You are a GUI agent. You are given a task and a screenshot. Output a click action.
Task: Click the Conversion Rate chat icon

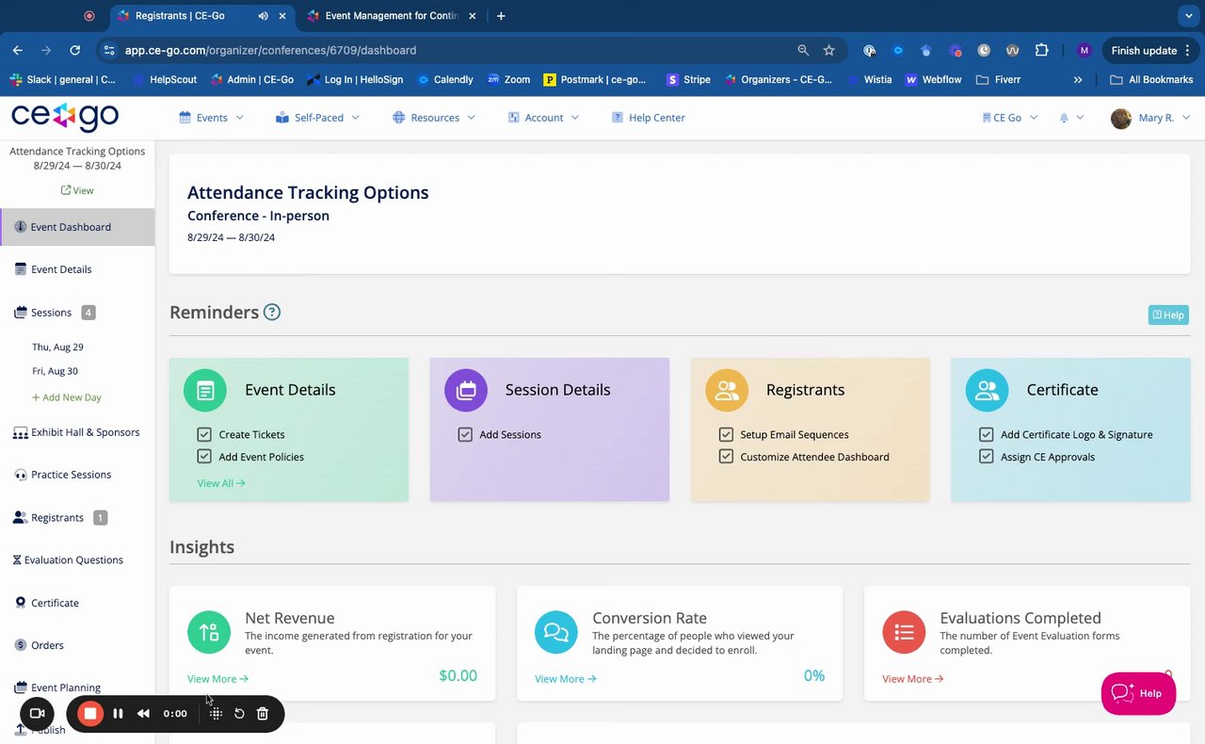coord(556,632)
